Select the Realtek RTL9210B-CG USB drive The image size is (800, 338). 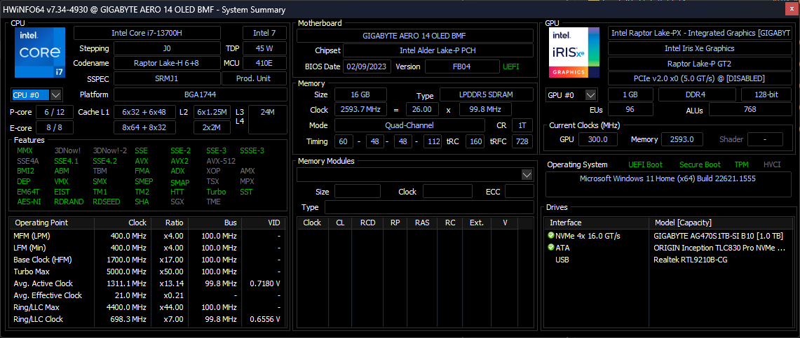(x=670, y=260)
